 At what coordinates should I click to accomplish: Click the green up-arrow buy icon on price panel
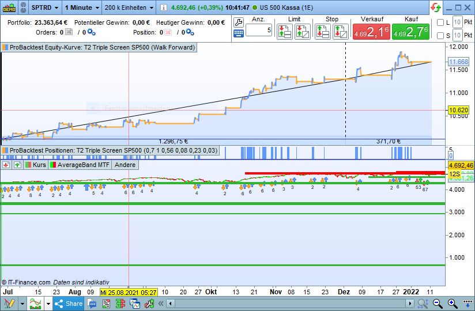pos(17,165)
